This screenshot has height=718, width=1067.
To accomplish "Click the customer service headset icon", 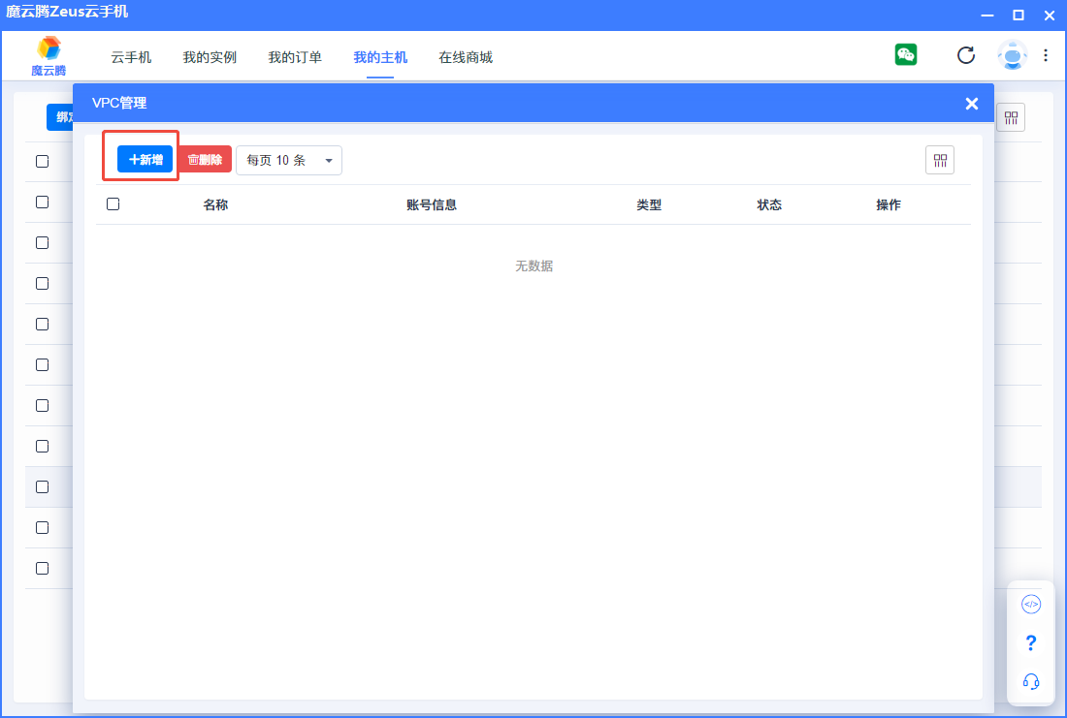I will pyautogui.click(x=1031, y=681).
